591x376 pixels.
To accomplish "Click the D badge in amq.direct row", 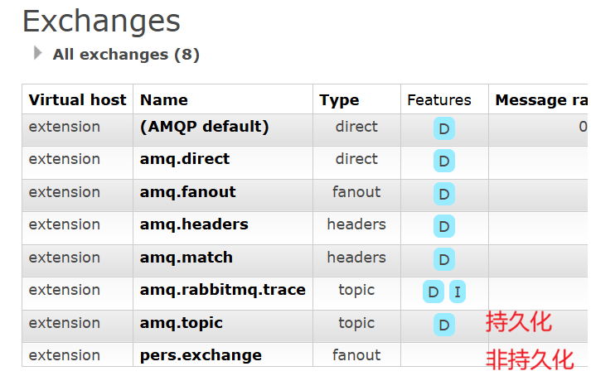I will click(444, 161).
